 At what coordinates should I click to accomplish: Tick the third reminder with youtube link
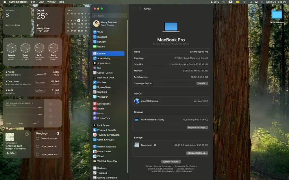38,154
